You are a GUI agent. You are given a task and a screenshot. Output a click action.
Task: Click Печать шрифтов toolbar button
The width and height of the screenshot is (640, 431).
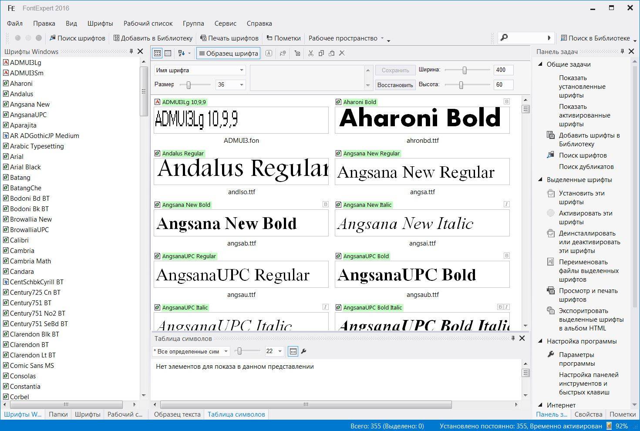(x=229, y=38)
